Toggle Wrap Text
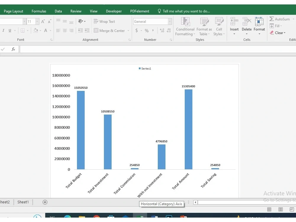Screen dimensions: 296x222 coord(104,22)
